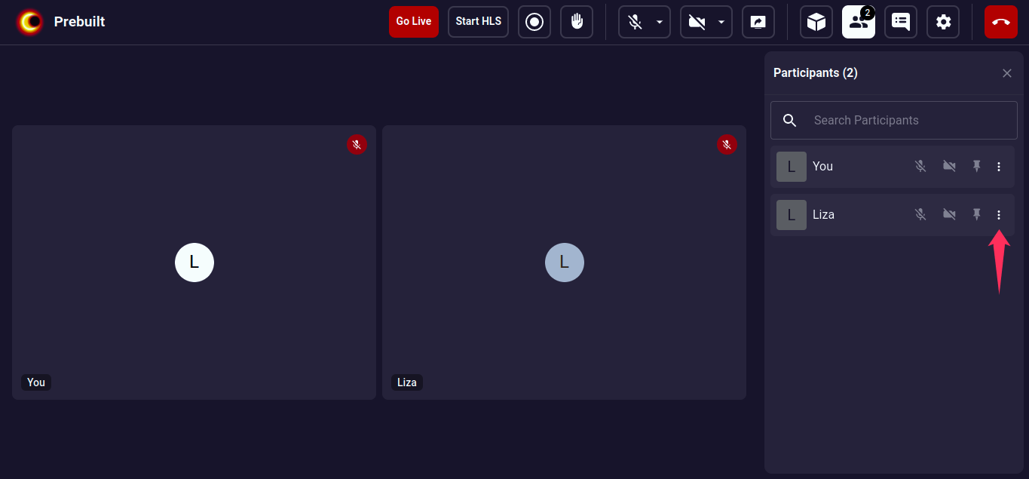Open the chat panel icon
Image resolution: width=1029 pixels, height=479 pixels.
pos(901,22)
